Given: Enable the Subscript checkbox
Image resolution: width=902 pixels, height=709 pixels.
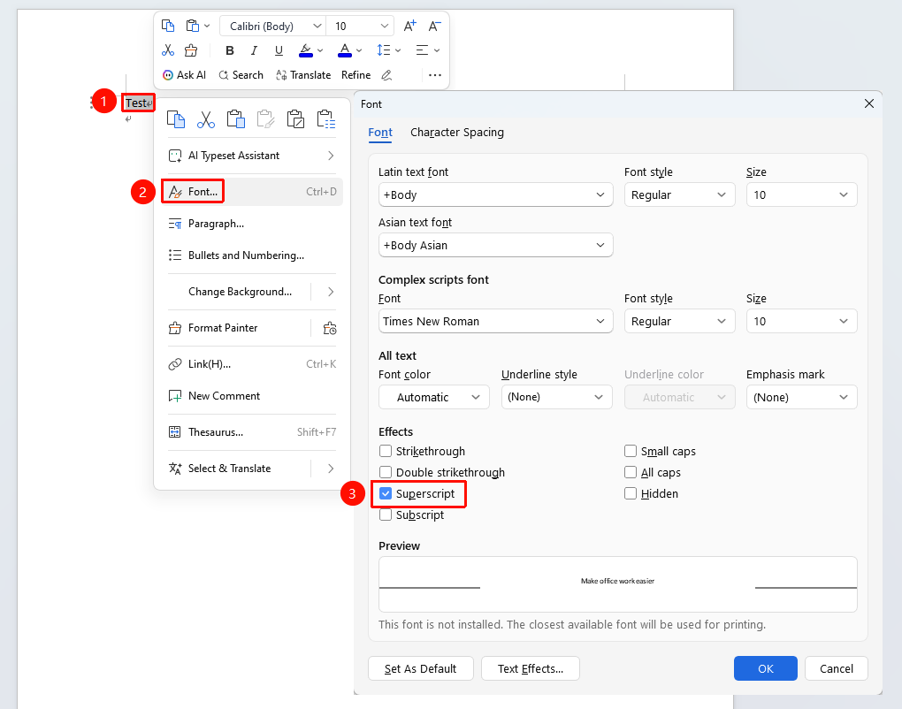Looking at the screenshot, I should [x=386, y=515].
